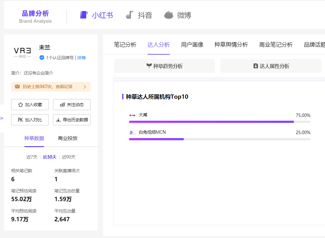Open the 详情 link for certified brand
Screen dimensions: 325x238
(x=82, y=58)
